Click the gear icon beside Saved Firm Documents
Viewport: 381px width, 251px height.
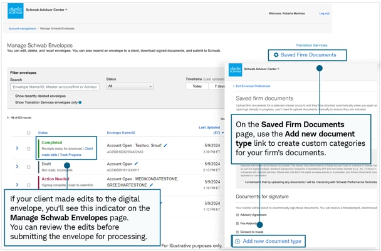pyautogui.click(x=276, y=55)
